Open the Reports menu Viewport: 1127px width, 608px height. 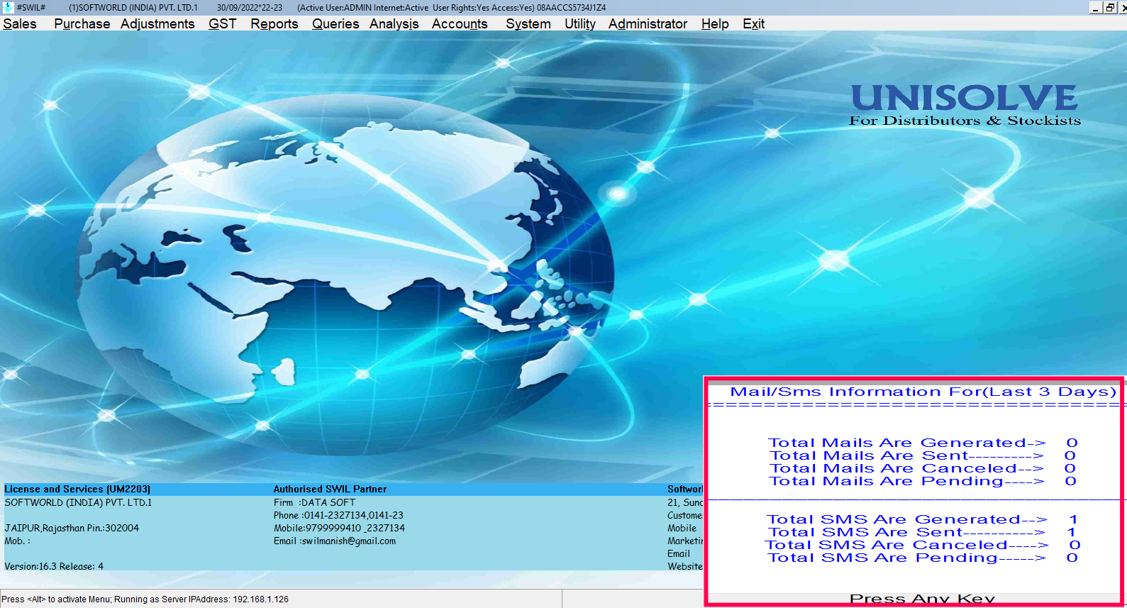click(x=274, y=24)
